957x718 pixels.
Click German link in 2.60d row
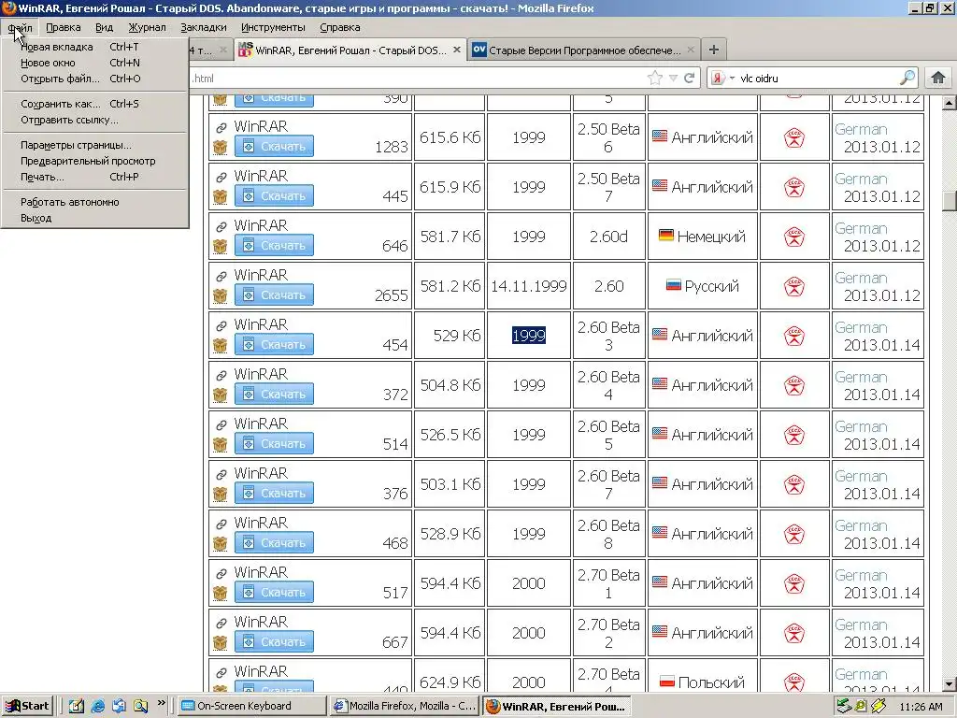(861, 228)
